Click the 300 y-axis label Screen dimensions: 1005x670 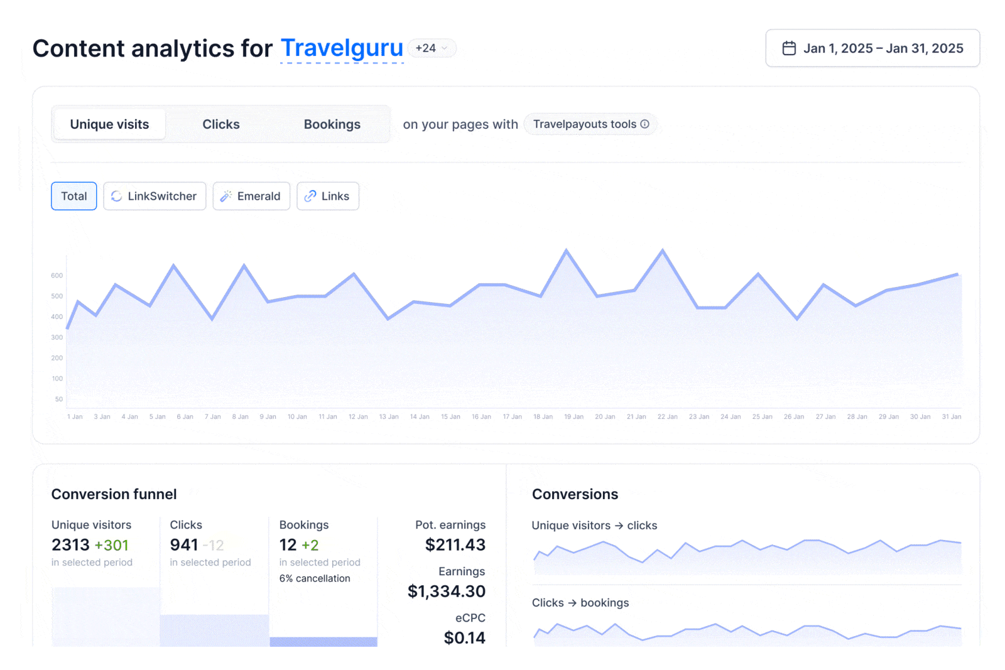coord(57,338)
